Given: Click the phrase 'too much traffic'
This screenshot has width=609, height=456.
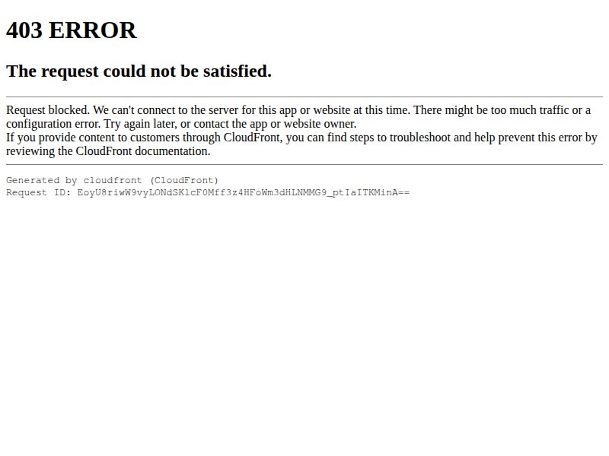Looking at the screenshot, I should (x=530, y=110).
